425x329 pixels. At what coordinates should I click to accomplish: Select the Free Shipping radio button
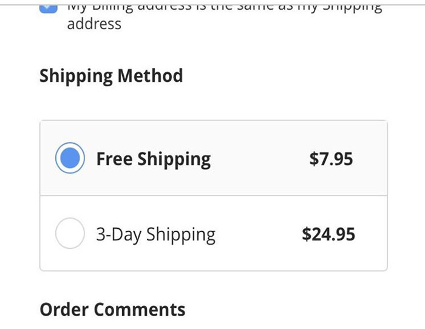pos(70,158)
